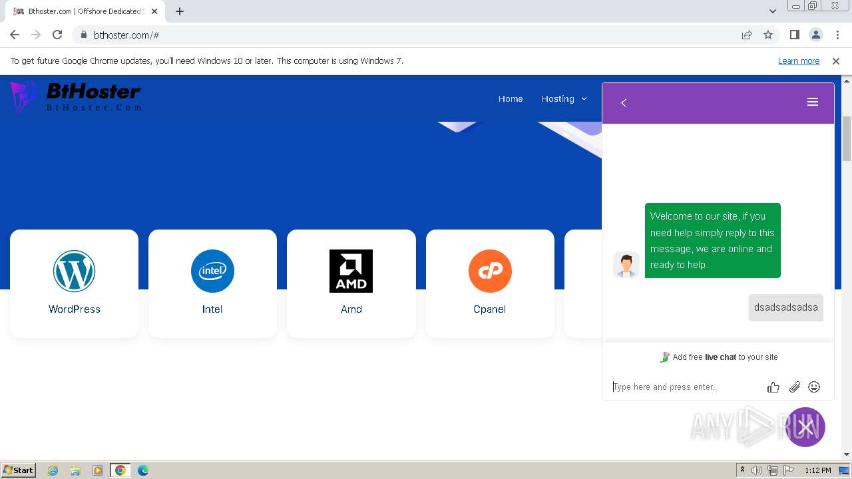The height and width of the screenshot is (479, 852).
Task: Focus the chat message input field
Action: 686,387
